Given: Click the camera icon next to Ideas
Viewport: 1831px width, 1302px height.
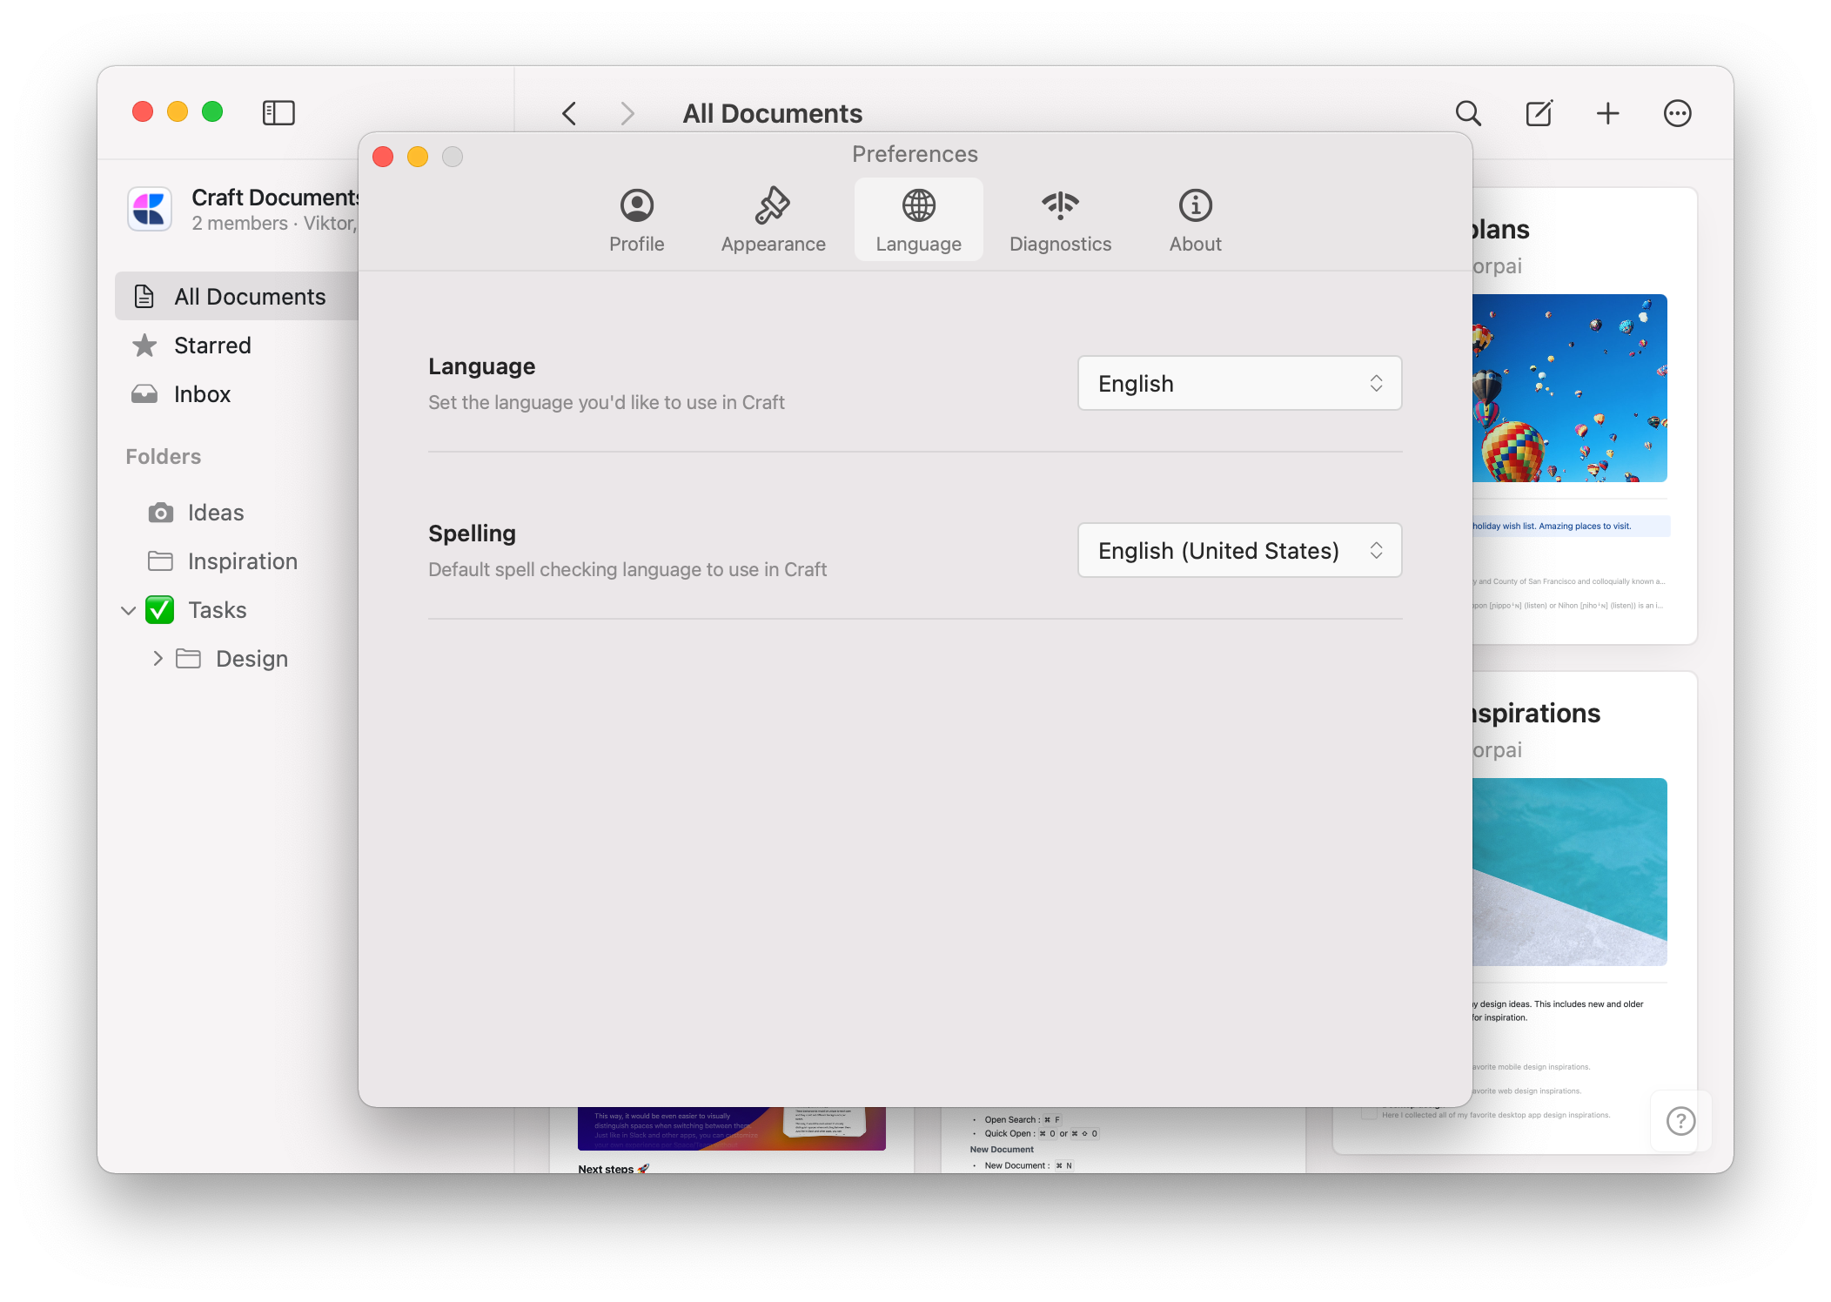Looking at the screenshot, I should pos(161,513).
